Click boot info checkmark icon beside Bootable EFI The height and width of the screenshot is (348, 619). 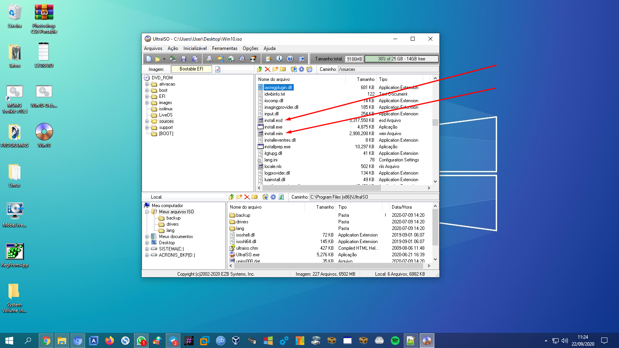click(218, 69)
